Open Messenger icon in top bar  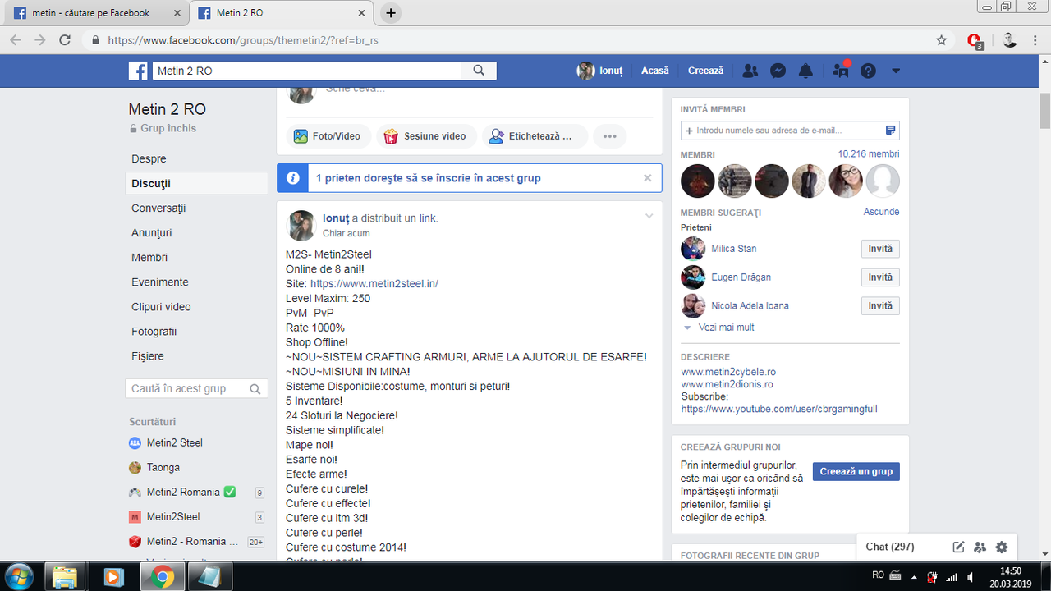pyautogui.click(x=778, y=71)
